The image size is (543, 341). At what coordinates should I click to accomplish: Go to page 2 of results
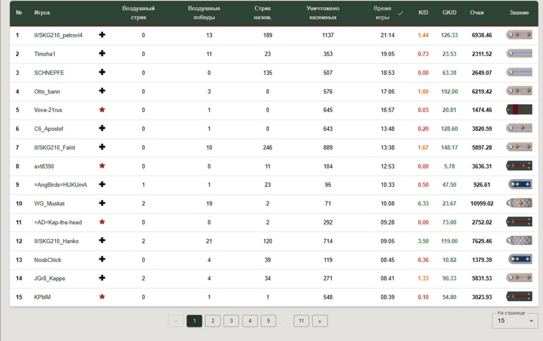pos(213,321)
